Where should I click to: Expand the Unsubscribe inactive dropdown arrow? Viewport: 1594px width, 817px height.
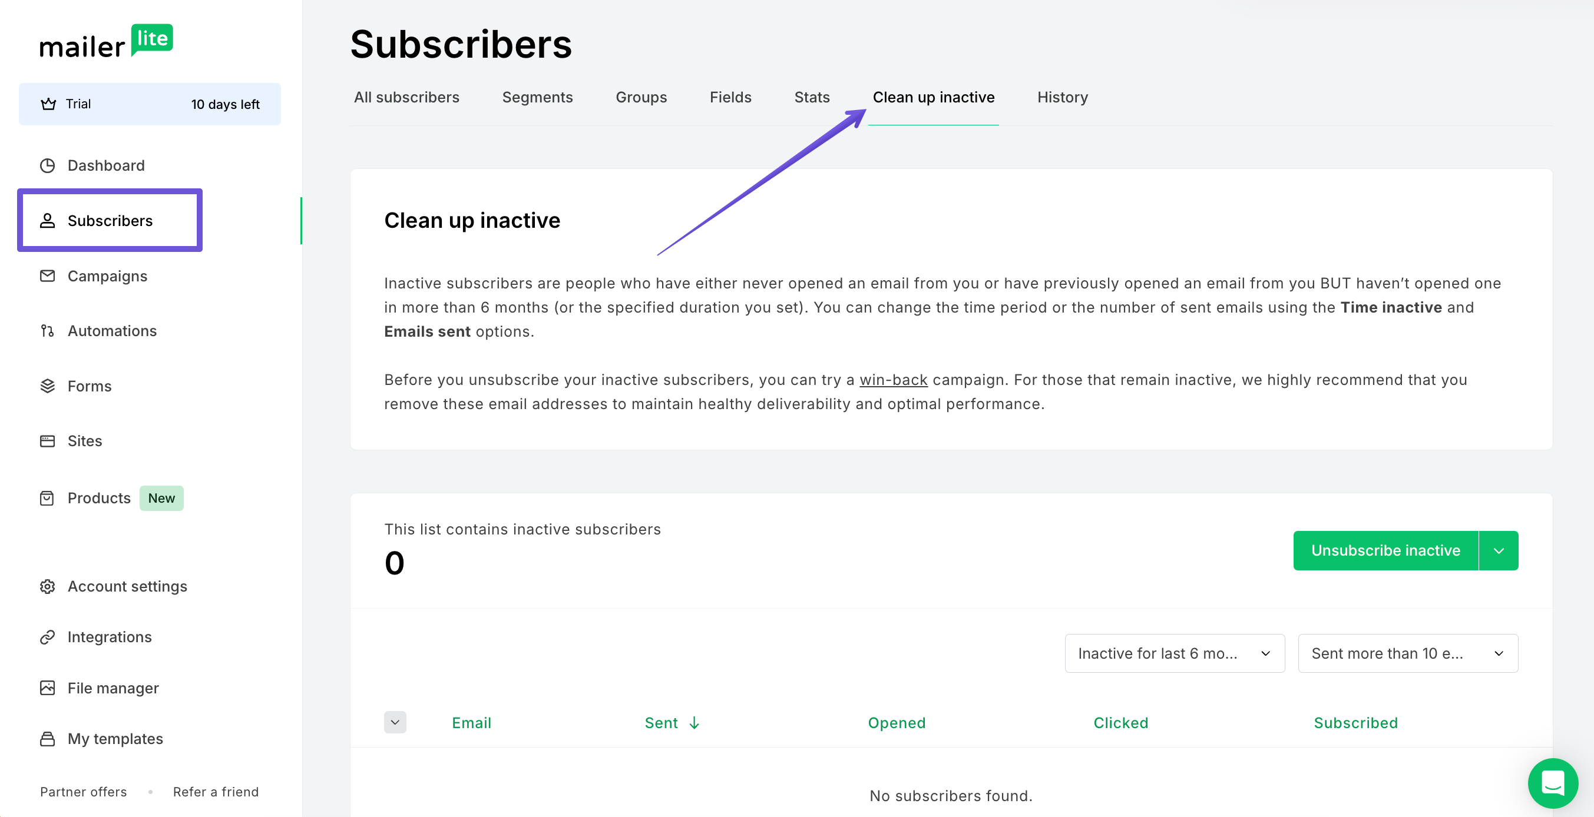1499,550
